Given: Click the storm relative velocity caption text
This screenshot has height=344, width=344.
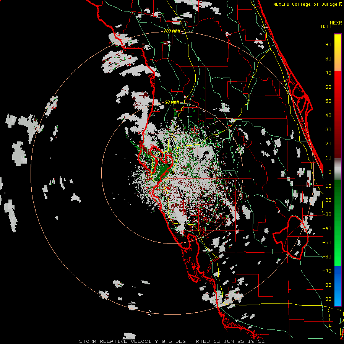Looking at the screenshot, I should [172, 341].
